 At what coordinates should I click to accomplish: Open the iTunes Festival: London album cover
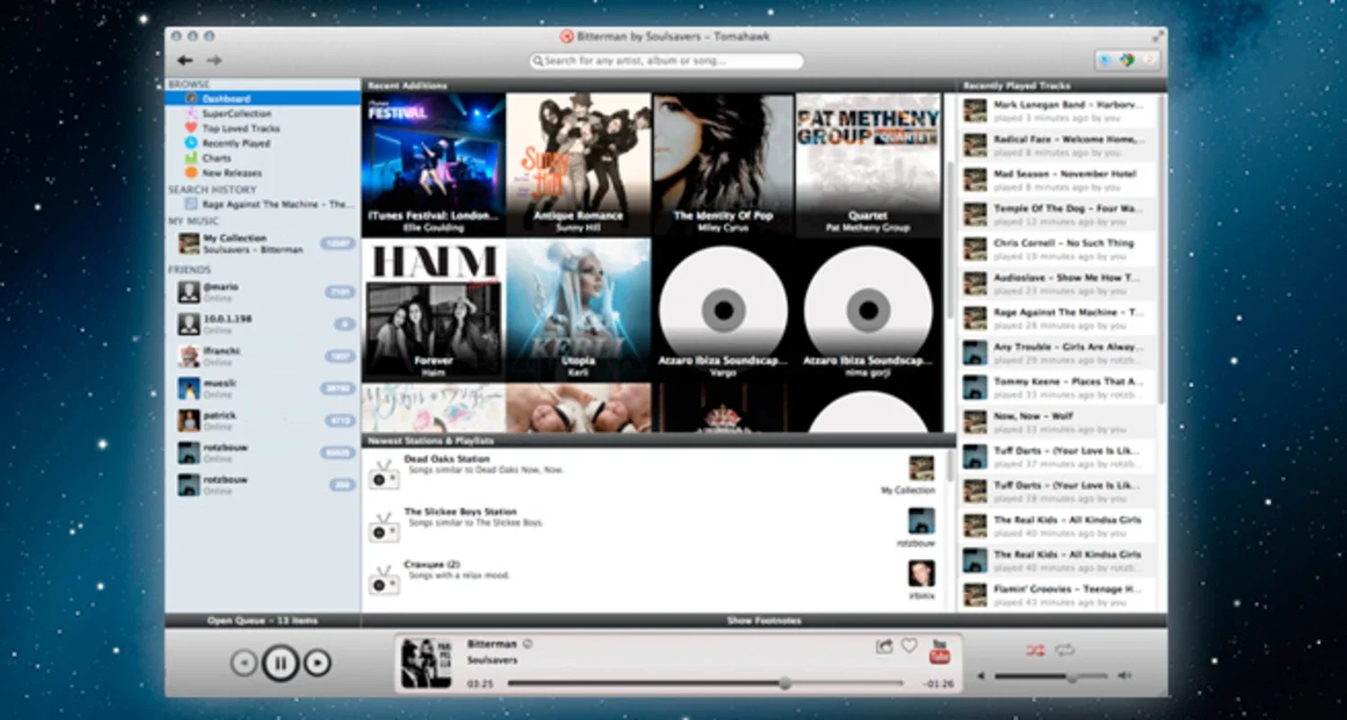434,165
